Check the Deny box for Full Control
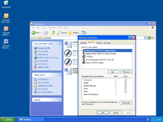Viewport: 163px width, 122px height. (125, 80)
